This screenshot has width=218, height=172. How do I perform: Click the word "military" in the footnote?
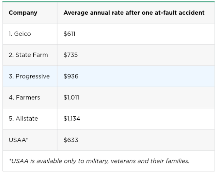click(96, 161)
